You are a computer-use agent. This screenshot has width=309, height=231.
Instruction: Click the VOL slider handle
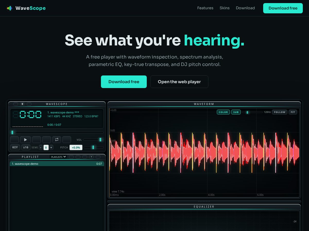tap(100, 140)
